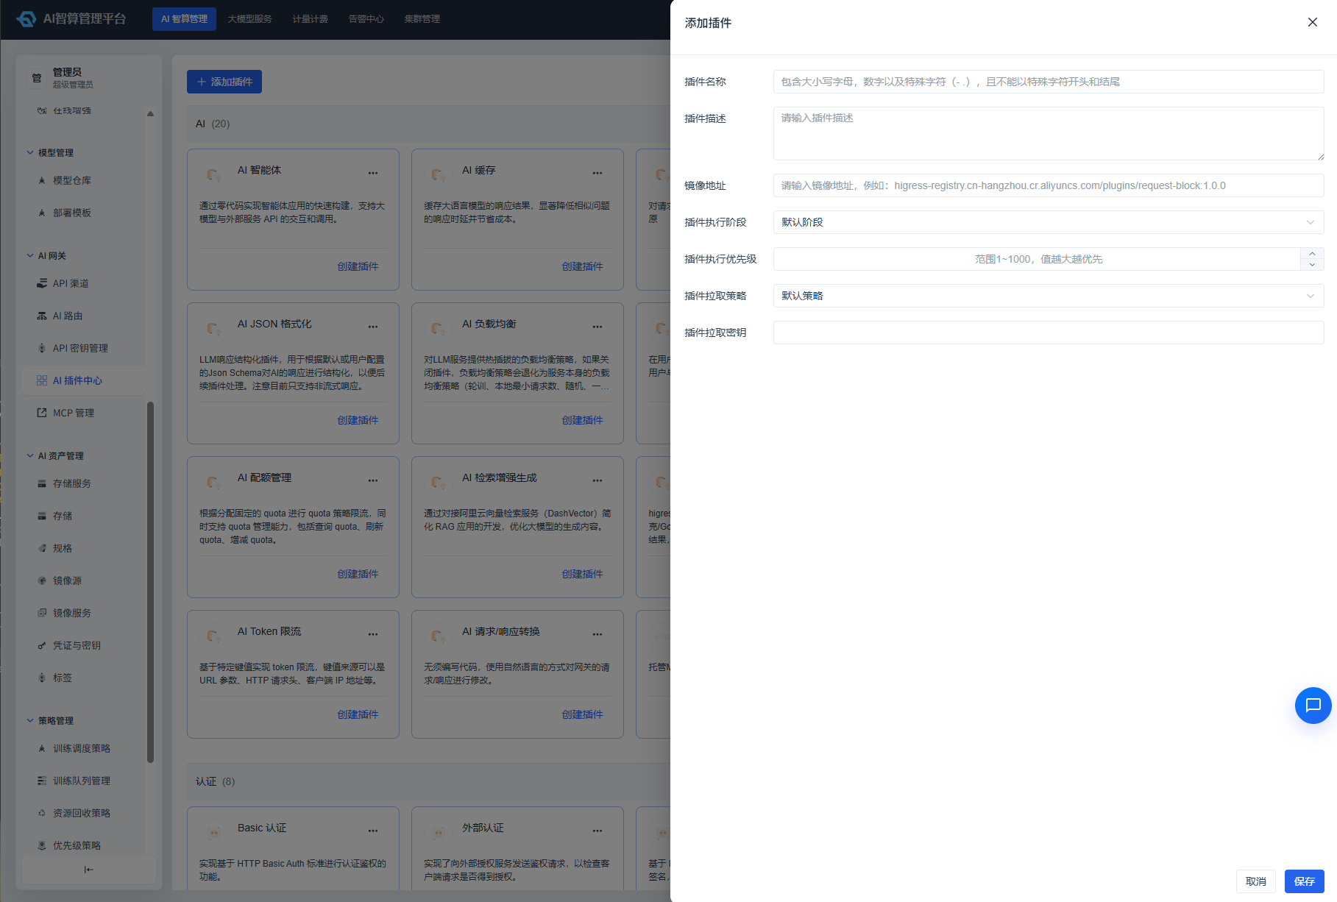Click 创建插件 on AI 智能体 card
This screenshot has height=902, width=1337.
(358, 266)
